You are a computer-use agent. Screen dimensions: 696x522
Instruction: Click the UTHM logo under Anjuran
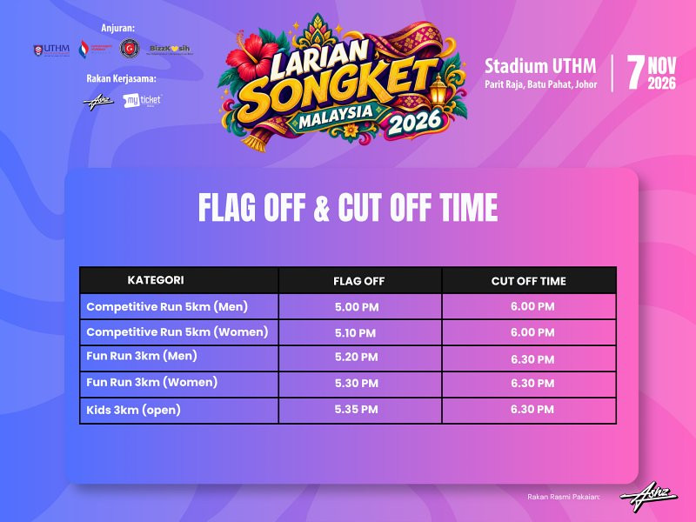51,50
